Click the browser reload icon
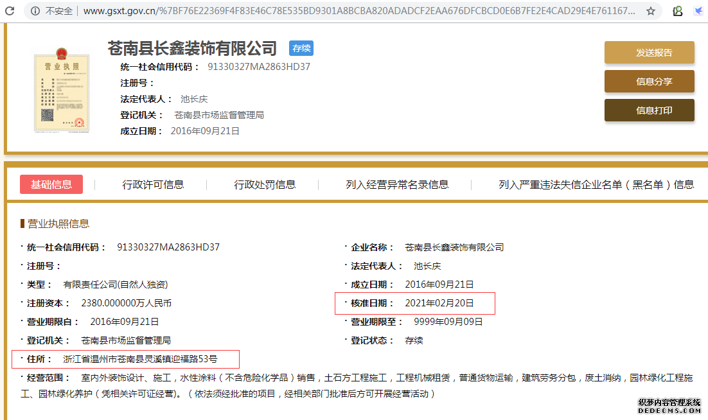 tap(8, 11)
